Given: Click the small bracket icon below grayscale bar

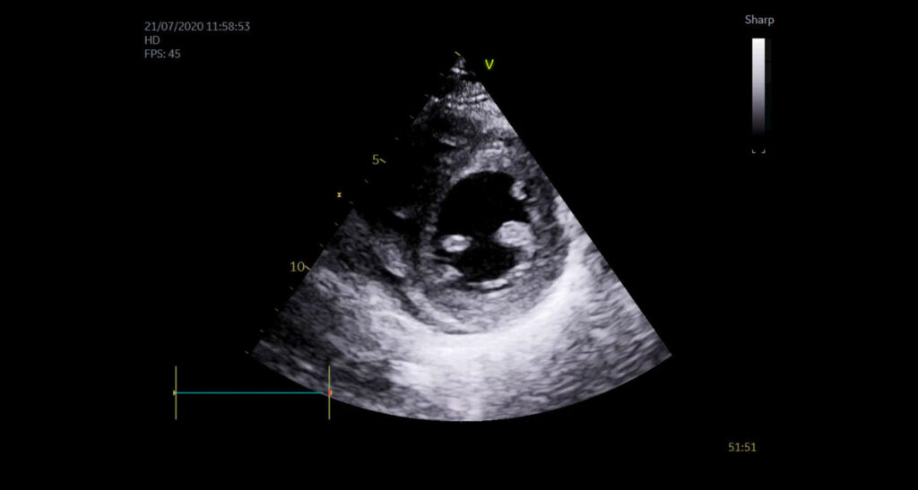Looking at the screenshot, I should (x=758, y=150).
